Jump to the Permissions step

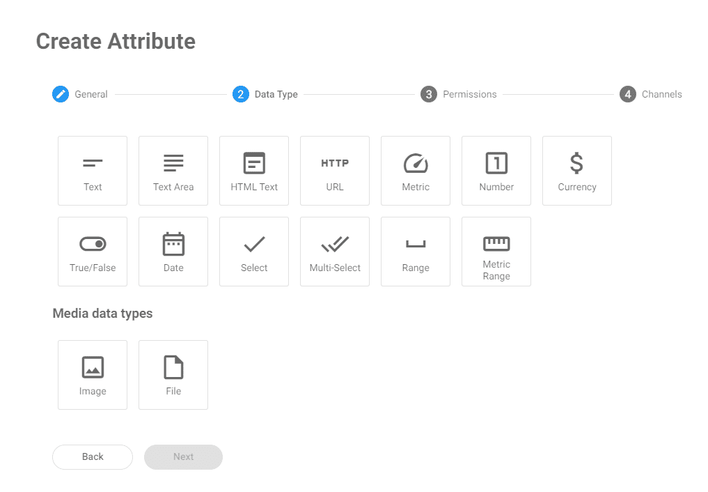(458, 94)
